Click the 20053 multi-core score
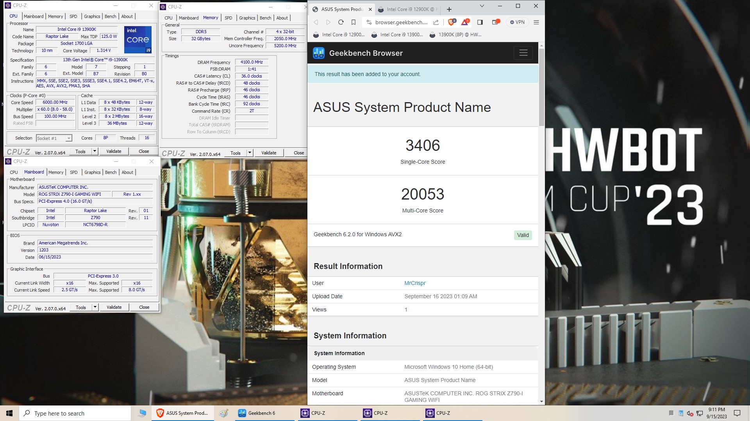This screenshot has width=750, height=421. tap(423, 194)
